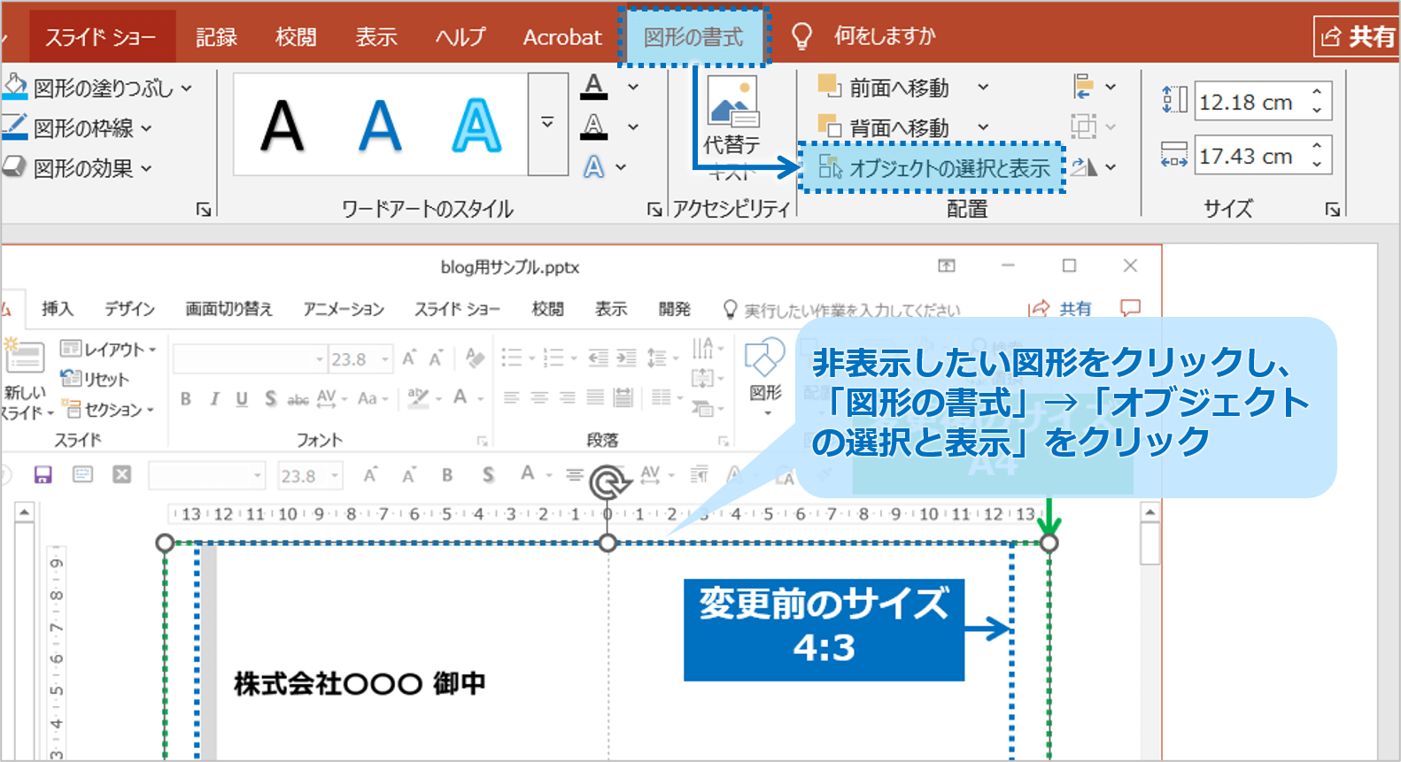Click リセット in the slide group
This screenshot has height=762, width=1401.
(x=95, y=379)
